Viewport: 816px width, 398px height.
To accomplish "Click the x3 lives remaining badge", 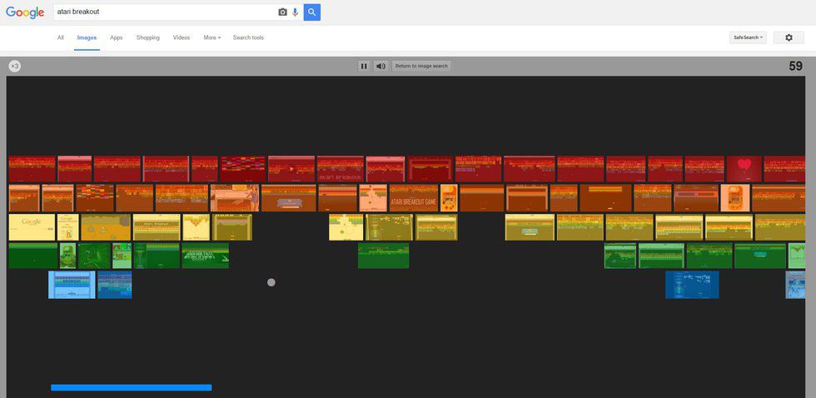I will pyautogui.click(x=15, y=66).
